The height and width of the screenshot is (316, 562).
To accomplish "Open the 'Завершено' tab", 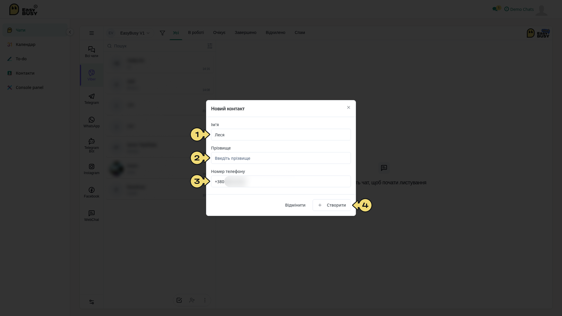I will [x=246, y=33].
